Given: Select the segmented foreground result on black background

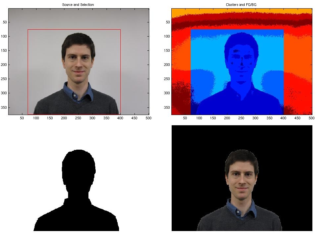Looking at the screenshot, I should pyautogui.click(x=242, y=178).
